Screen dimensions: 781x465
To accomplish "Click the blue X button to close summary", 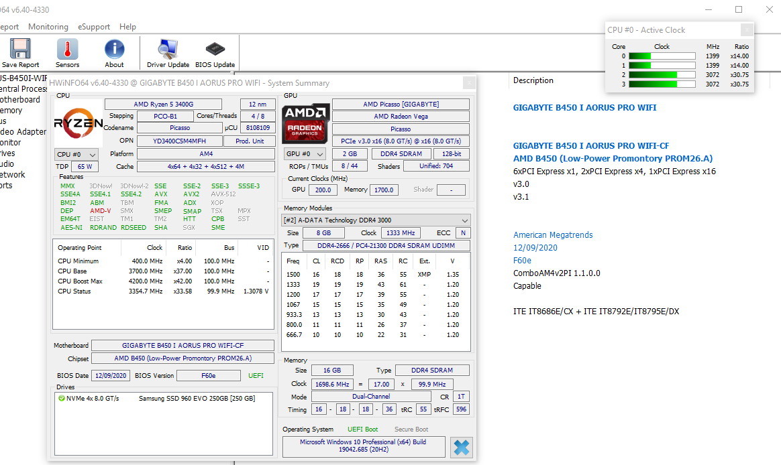I will tap(461, 448).
